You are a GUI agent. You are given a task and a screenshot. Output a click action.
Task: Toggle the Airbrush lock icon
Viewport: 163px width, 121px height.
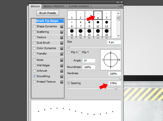[x=62, y=71]
